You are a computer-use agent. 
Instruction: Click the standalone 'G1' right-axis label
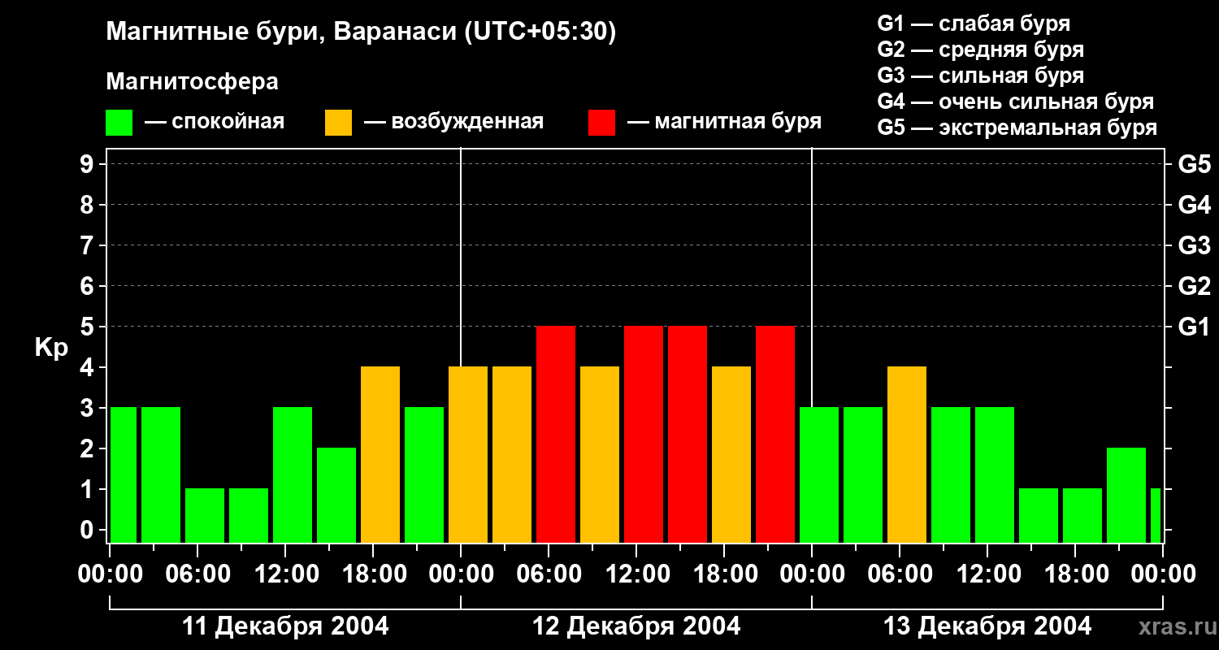pyautogui.click(x=1194, y=327)
